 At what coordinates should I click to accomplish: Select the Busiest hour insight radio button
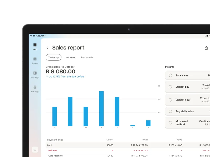click(x=170, y=100)
